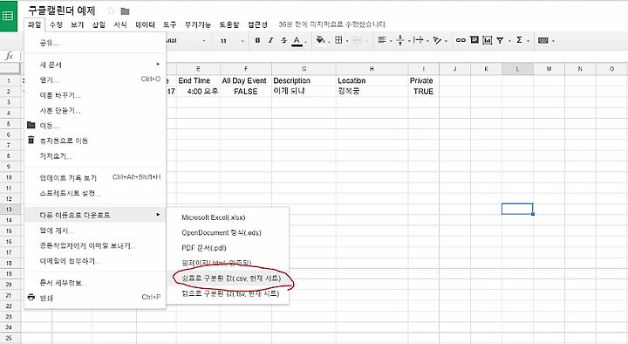Open the move-to-folder icon beside the title
The width and height of the screenshot is (628, 344).
(125, 10)
